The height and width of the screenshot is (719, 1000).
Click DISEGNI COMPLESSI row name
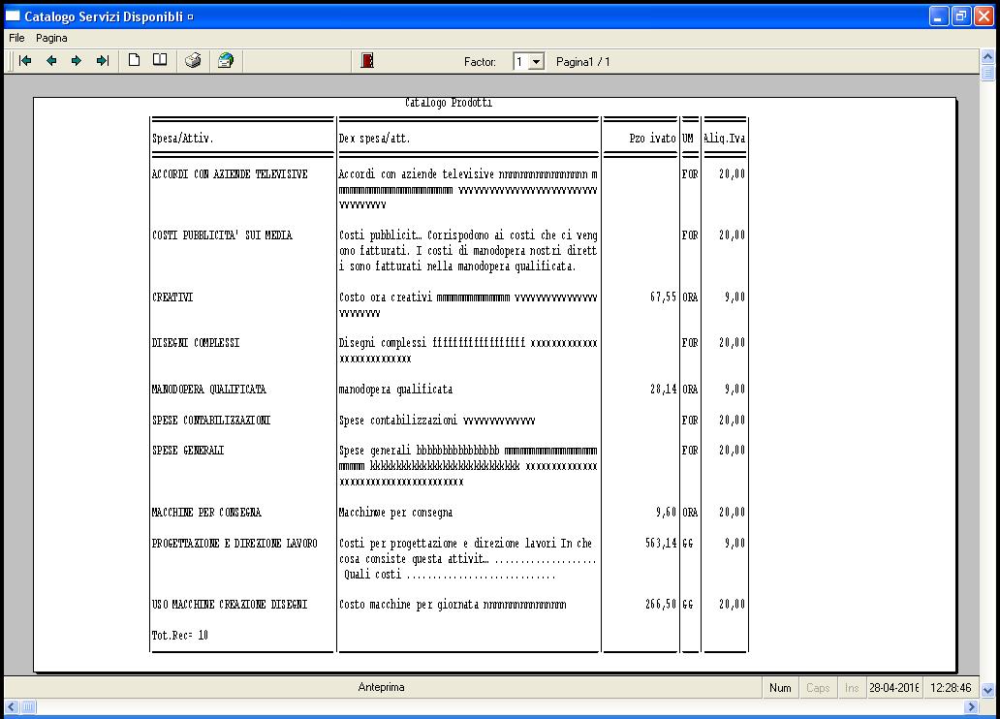coord(196,343)
